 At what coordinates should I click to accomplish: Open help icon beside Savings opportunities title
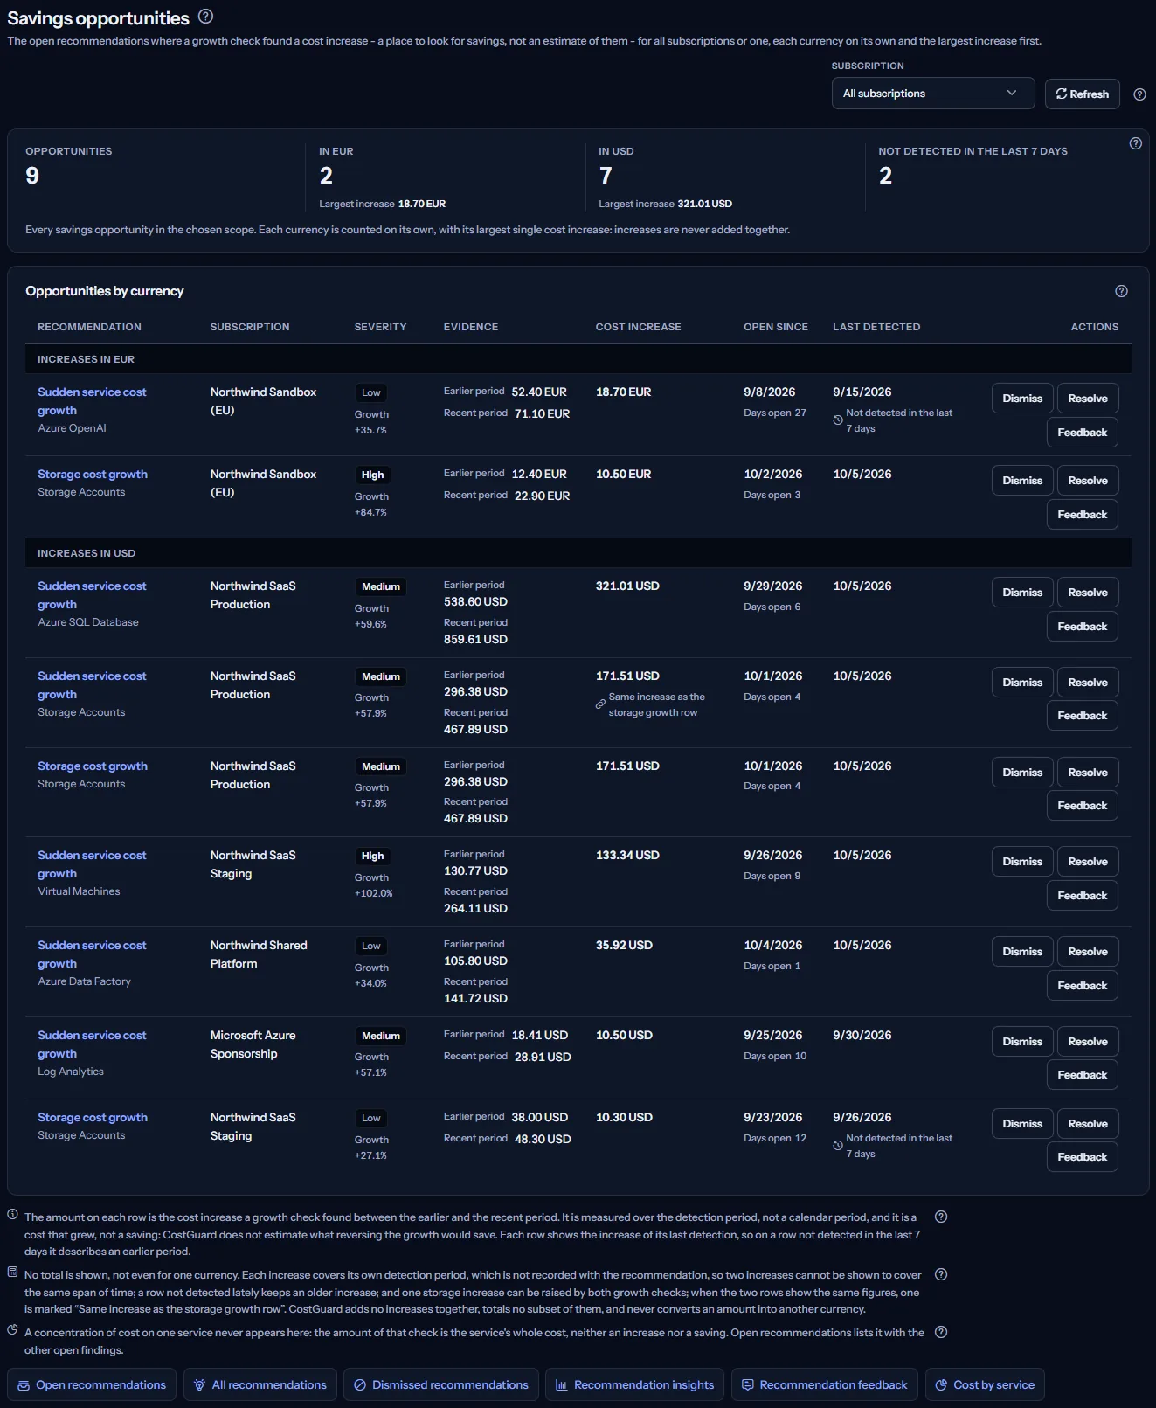point(205,17)
